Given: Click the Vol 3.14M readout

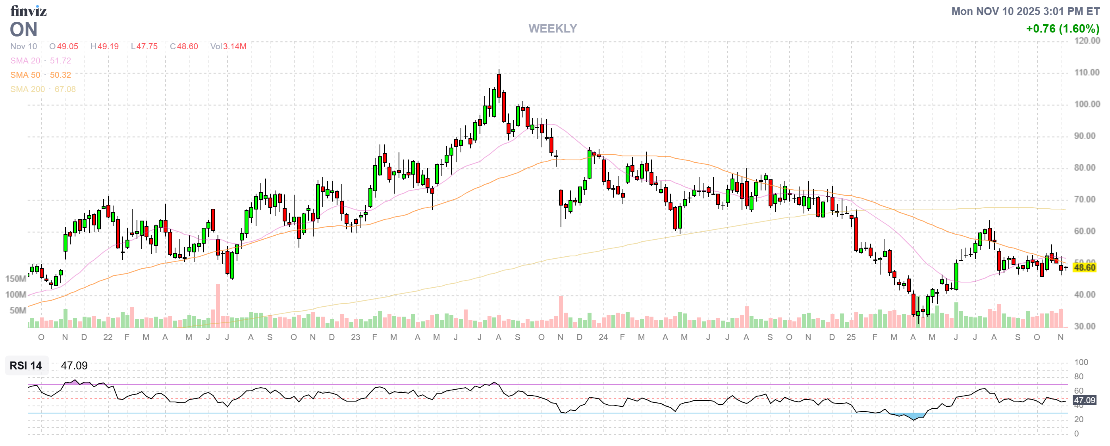Looking at the screenshot, I should (228, 46).
